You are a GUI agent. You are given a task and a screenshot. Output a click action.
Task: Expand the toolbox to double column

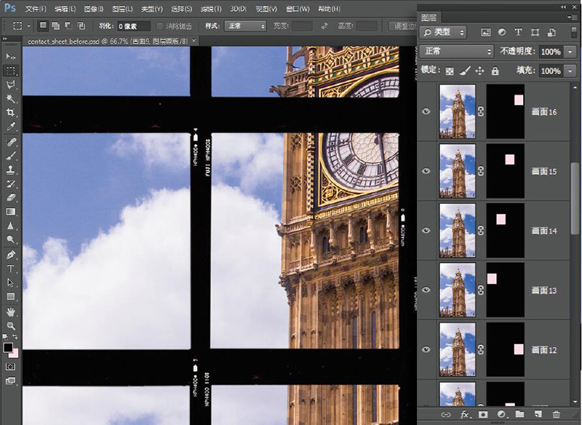(x=5, y=39)
